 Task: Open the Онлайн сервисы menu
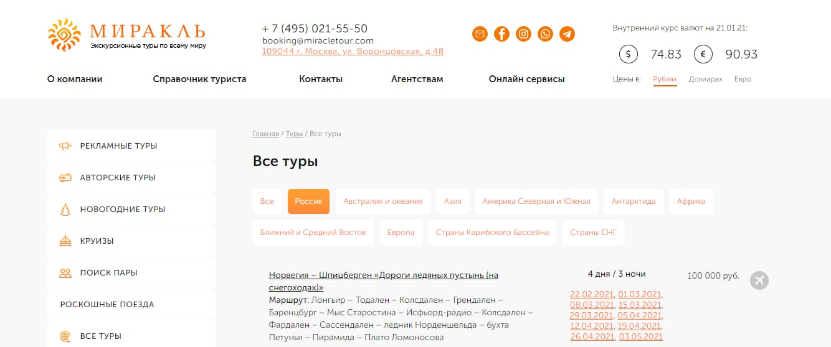click(526, 79)
